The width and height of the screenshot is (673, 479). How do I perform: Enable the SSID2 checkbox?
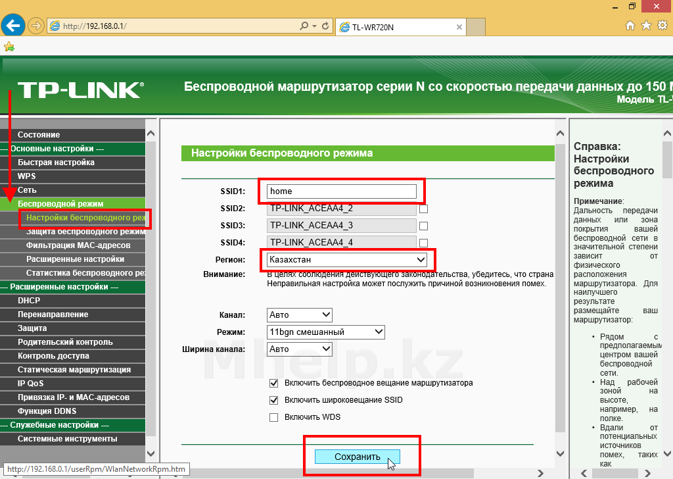pyautogui.click(x=424, y=209)
